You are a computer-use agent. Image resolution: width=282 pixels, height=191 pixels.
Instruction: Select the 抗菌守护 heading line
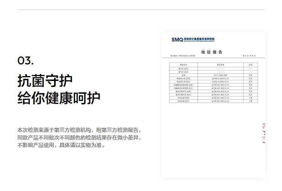click(x=45, y=81)
